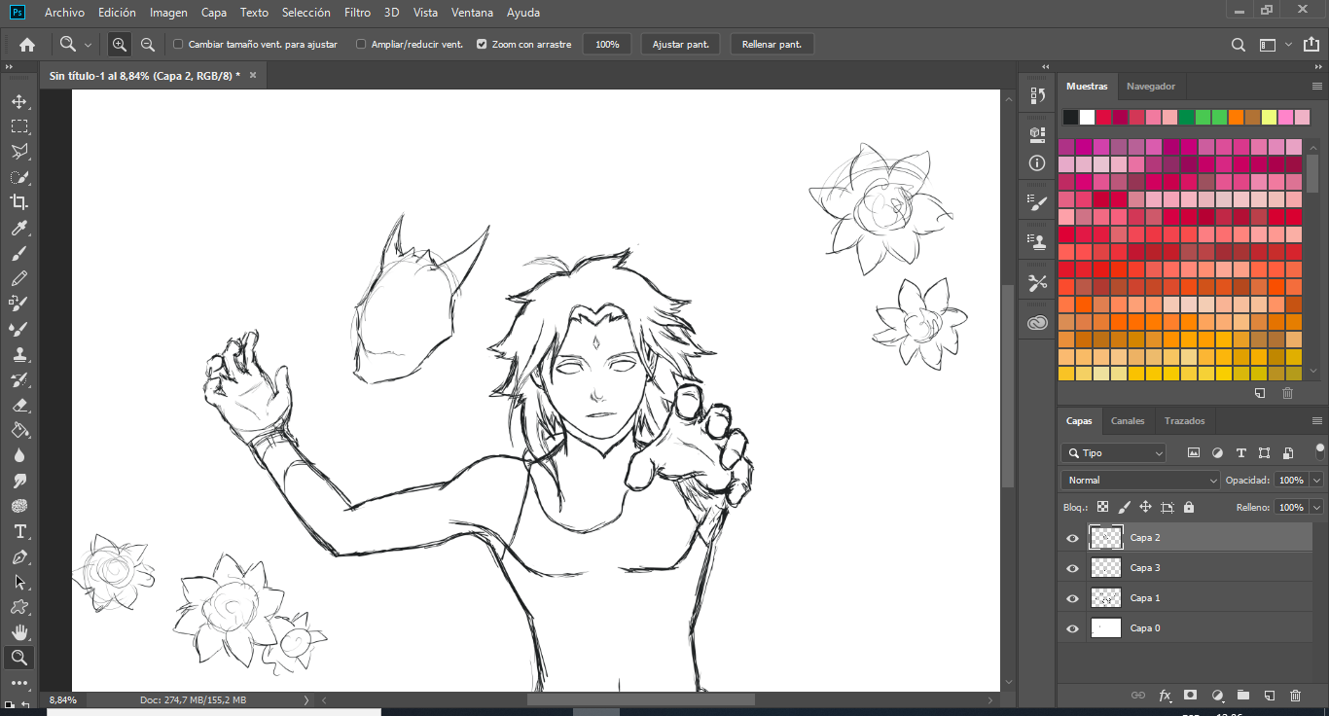Add a layer mask

point(1190,696)
